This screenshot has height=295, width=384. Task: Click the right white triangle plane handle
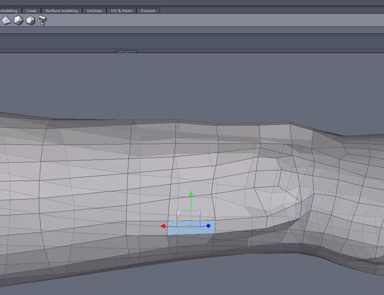(198, 213)
